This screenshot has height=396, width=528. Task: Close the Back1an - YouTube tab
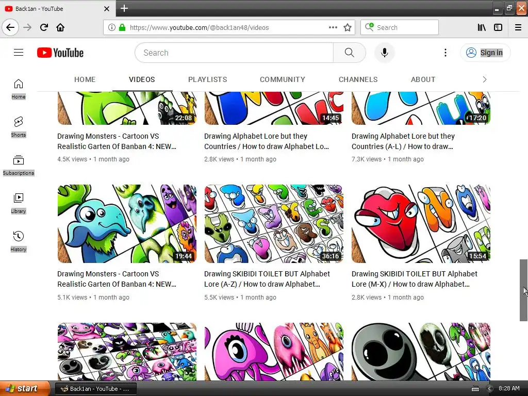coord(106,9)
